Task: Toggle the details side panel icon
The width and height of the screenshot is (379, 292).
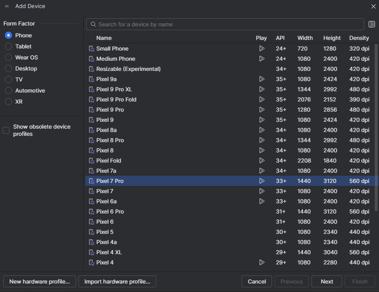Action: tap(372, 24)
